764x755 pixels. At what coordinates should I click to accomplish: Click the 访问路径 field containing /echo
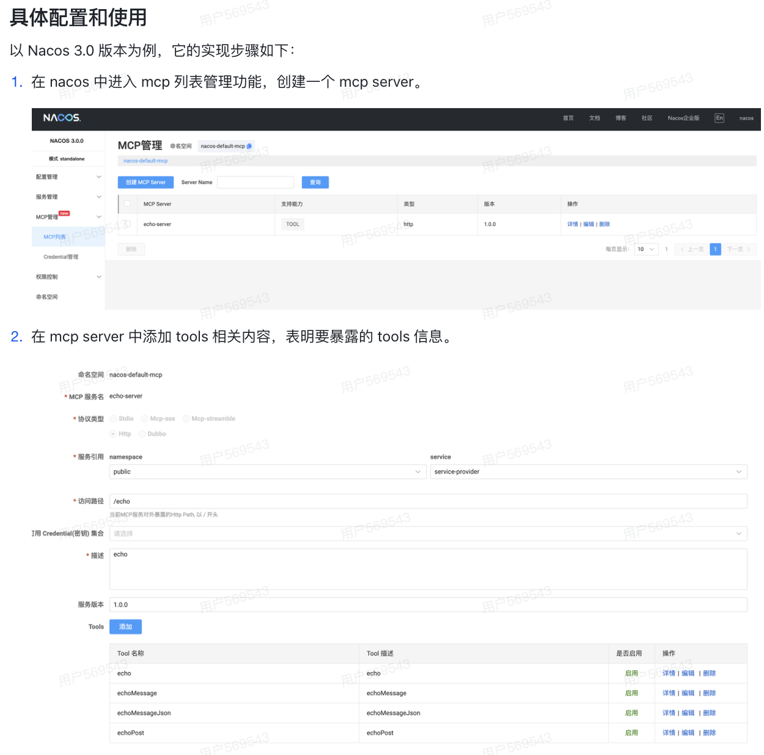[x=428, y=502]
